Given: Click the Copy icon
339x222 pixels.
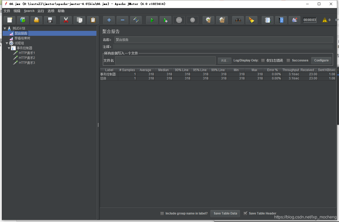Looking at the screenshot, I should pos(80,20).
